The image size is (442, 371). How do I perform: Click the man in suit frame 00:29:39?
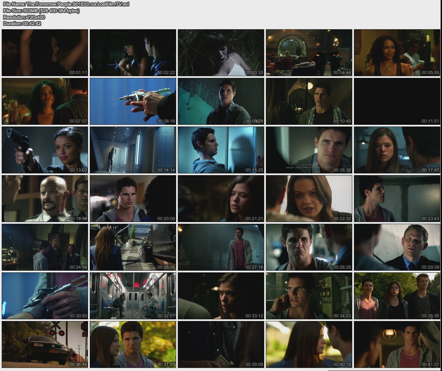[x=397, y=247]
